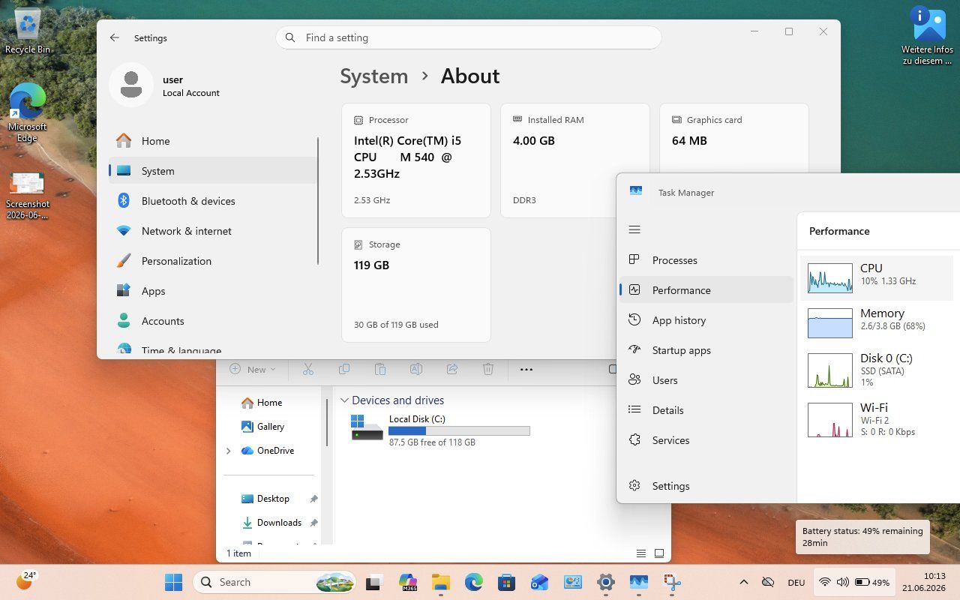Click the Paste icon in File Explorer toolbar

(380, 369)
